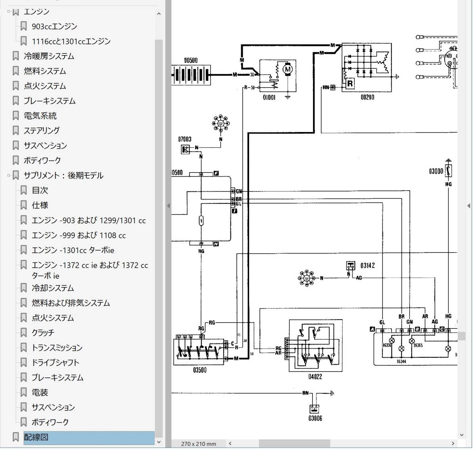The height and width of the screenshot is (456, 476).
Task: Click the 04022 switch component symbol
Action: [x=316, y=345]
